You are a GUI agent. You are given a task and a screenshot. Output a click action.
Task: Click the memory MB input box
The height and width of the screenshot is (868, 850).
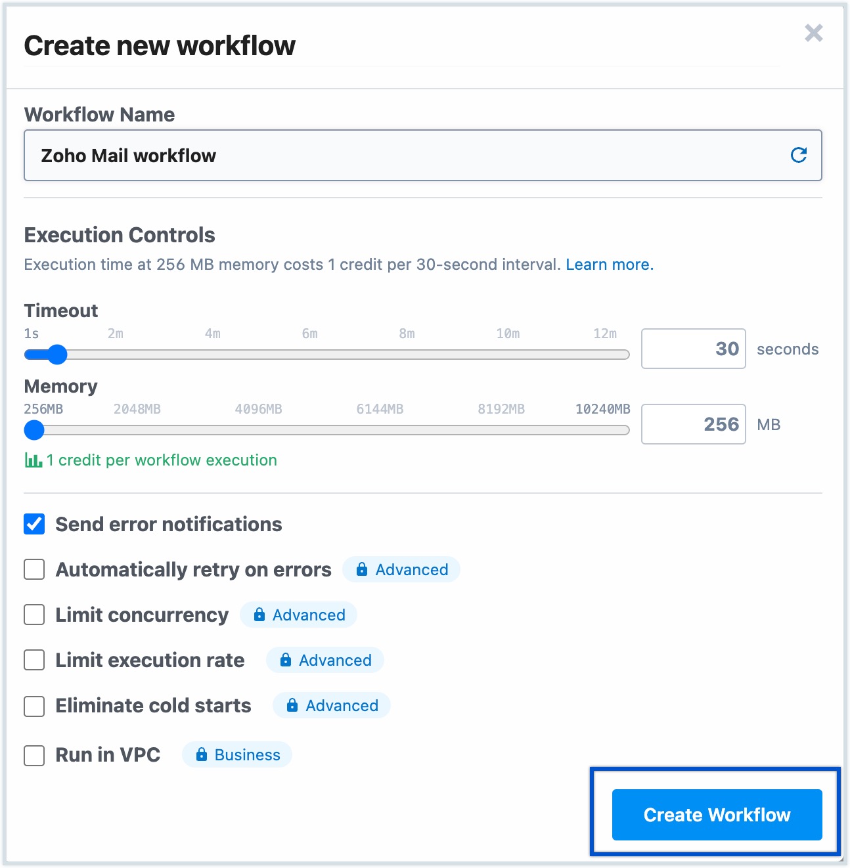click(693, 424)
